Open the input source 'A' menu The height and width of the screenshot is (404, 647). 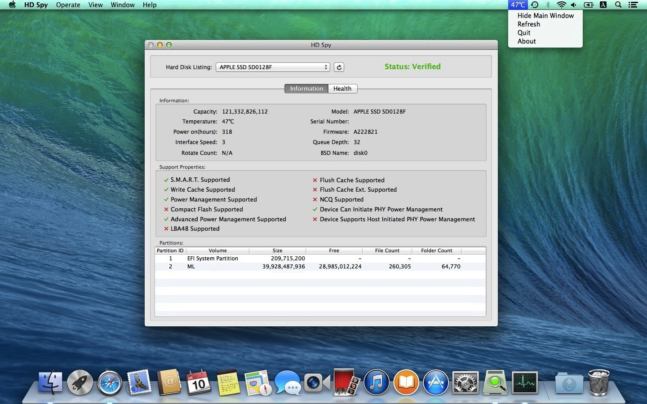click(603, 5)
